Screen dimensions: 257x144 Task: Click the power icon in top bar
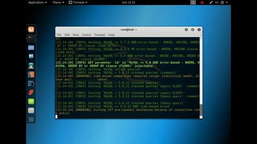(x=222, y=2)
